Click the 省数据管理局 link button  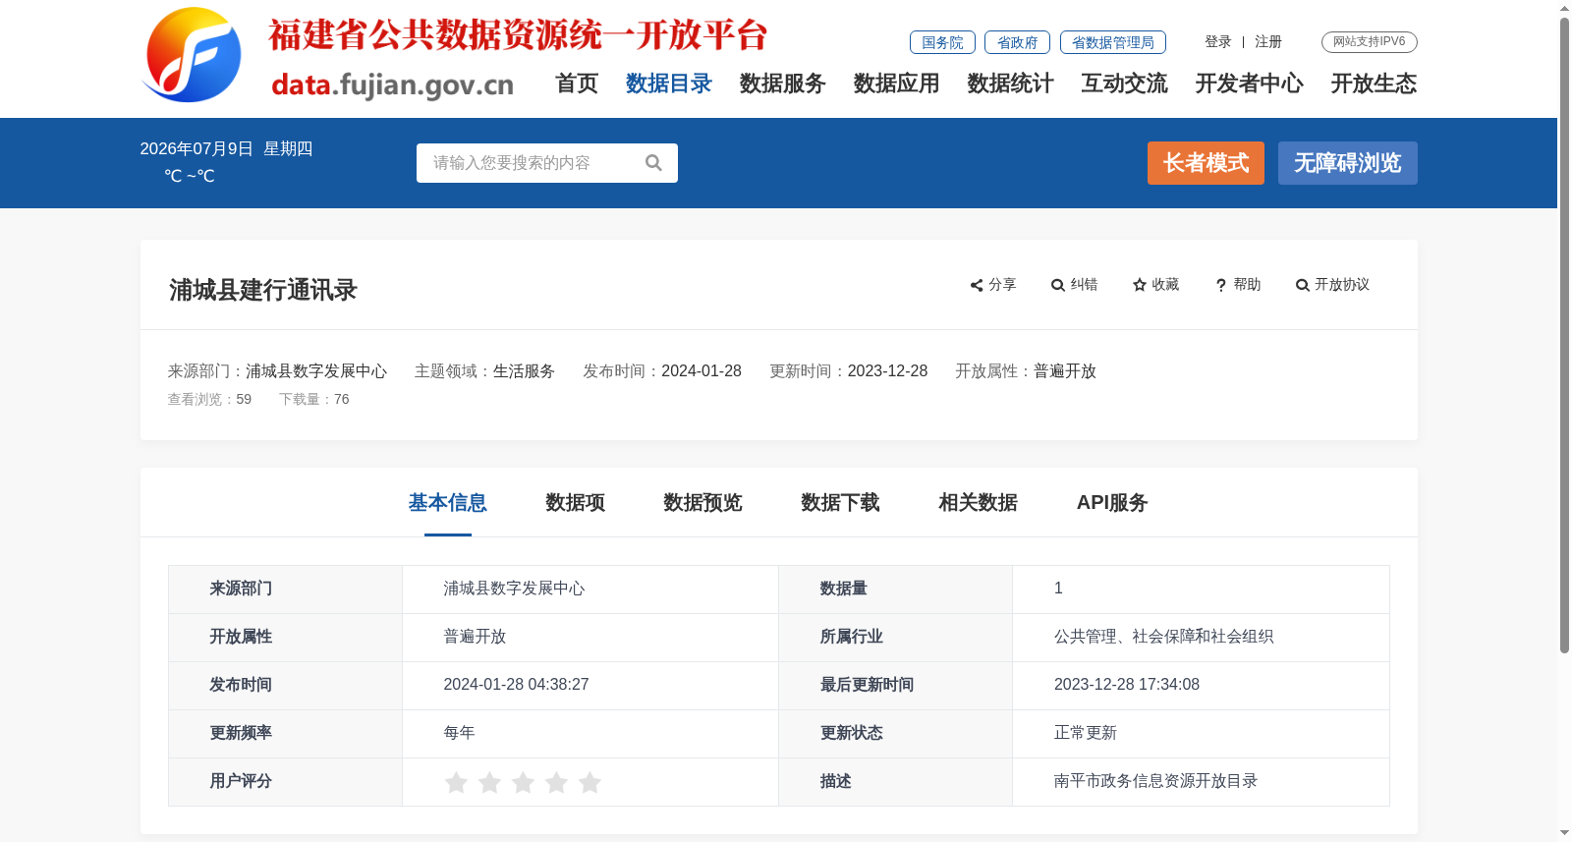point(1113,42)
